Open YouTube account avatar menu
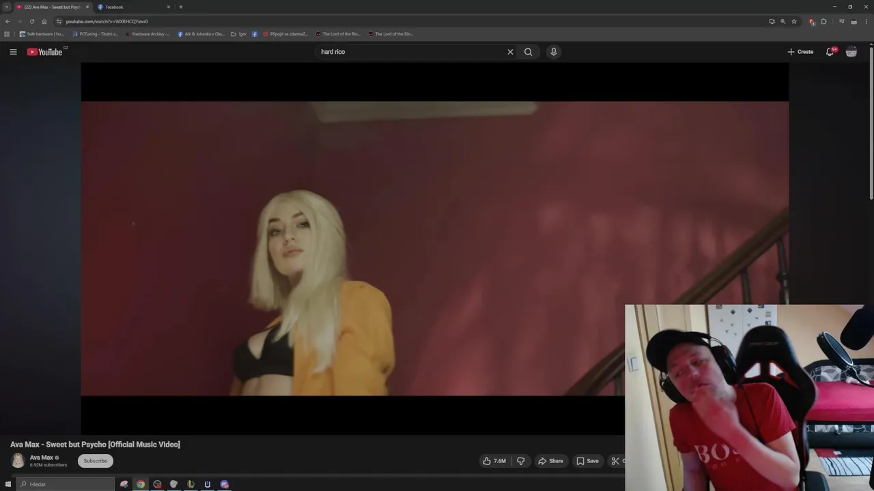Image resolution: width=874 pixels, height=491 pixels. [851, 52]
